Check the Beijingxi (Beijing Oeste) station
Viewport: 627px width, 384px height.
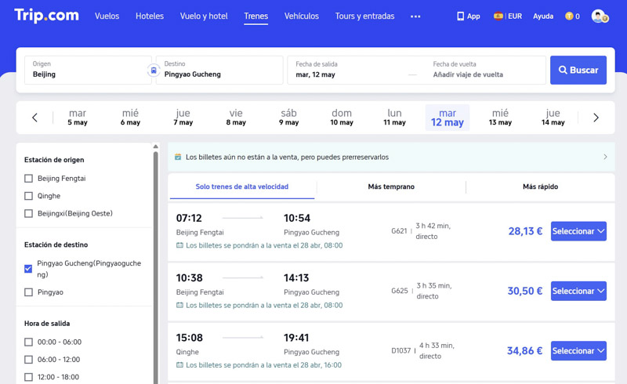coord(28,214)
